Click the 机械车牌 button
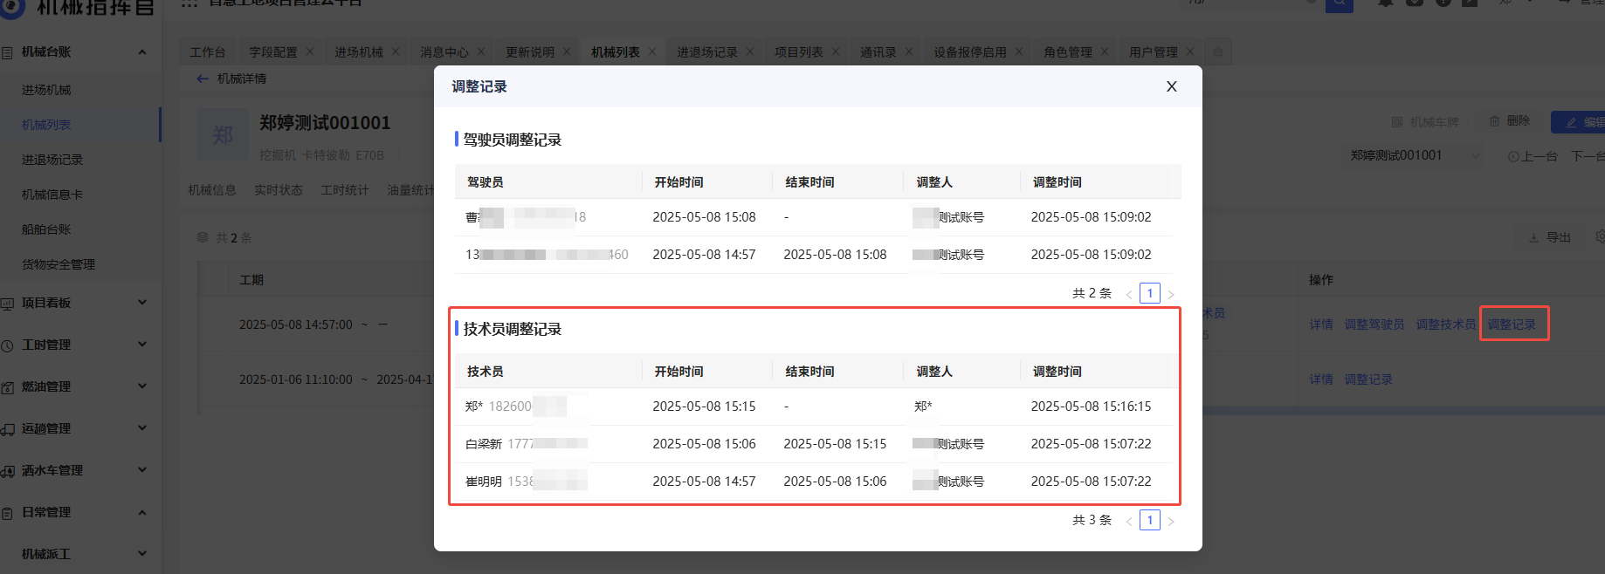1605x574 pixels. (1425, 122)
